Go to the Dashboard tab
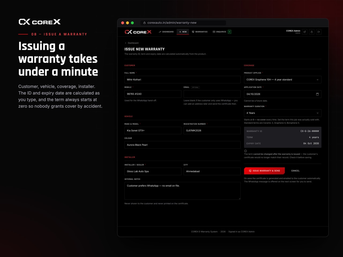 tap(166, 32)
